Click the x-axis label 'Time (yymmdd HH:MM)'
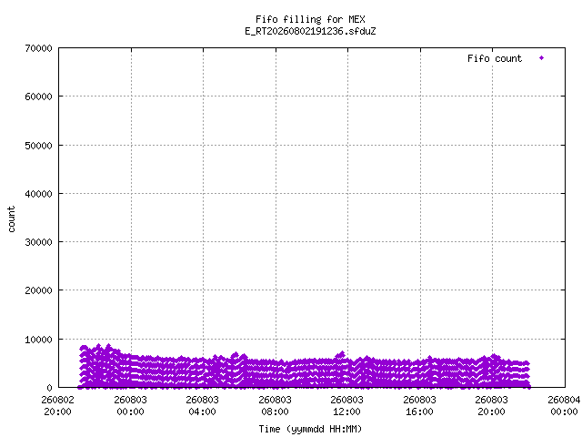The width and height of the screenshot is (582, 437). 310,429
